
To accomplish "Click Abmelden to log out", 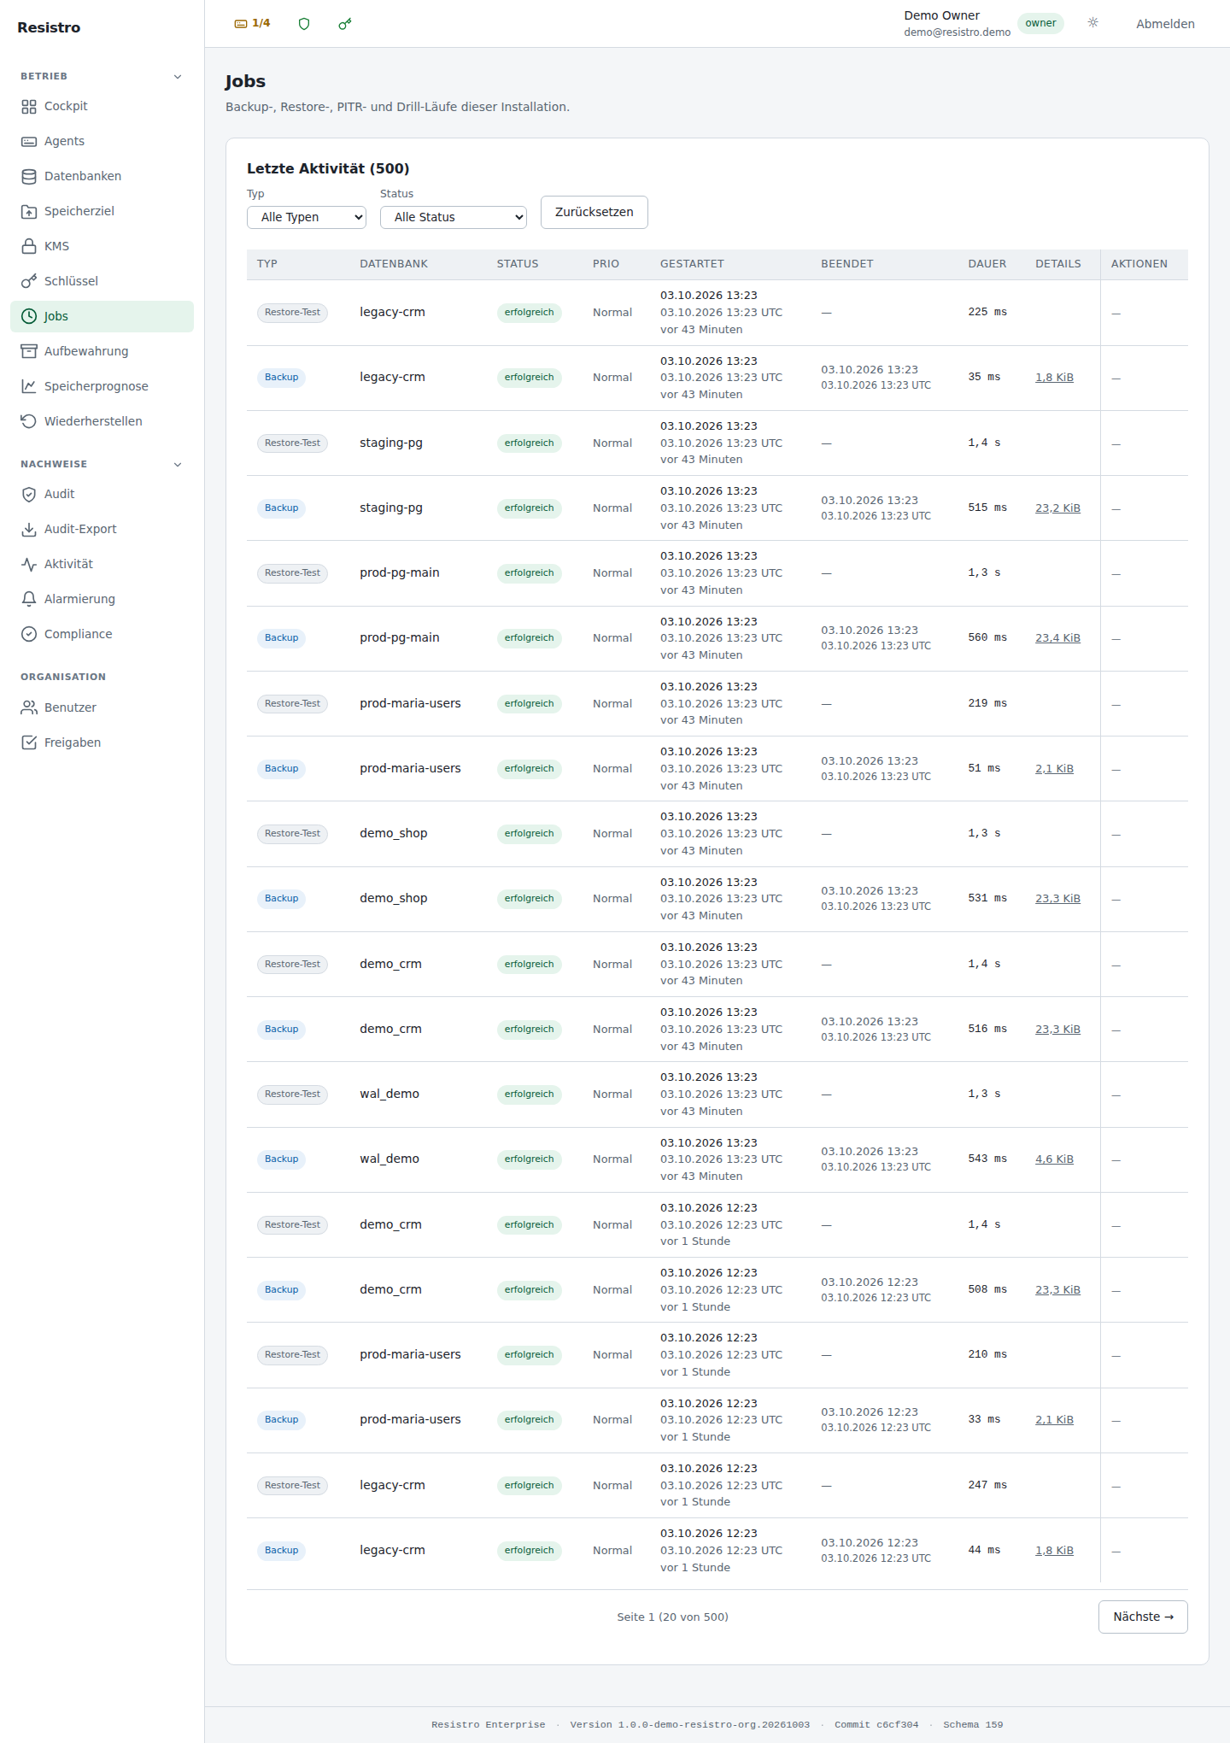I will click(x=1165, y=25).
